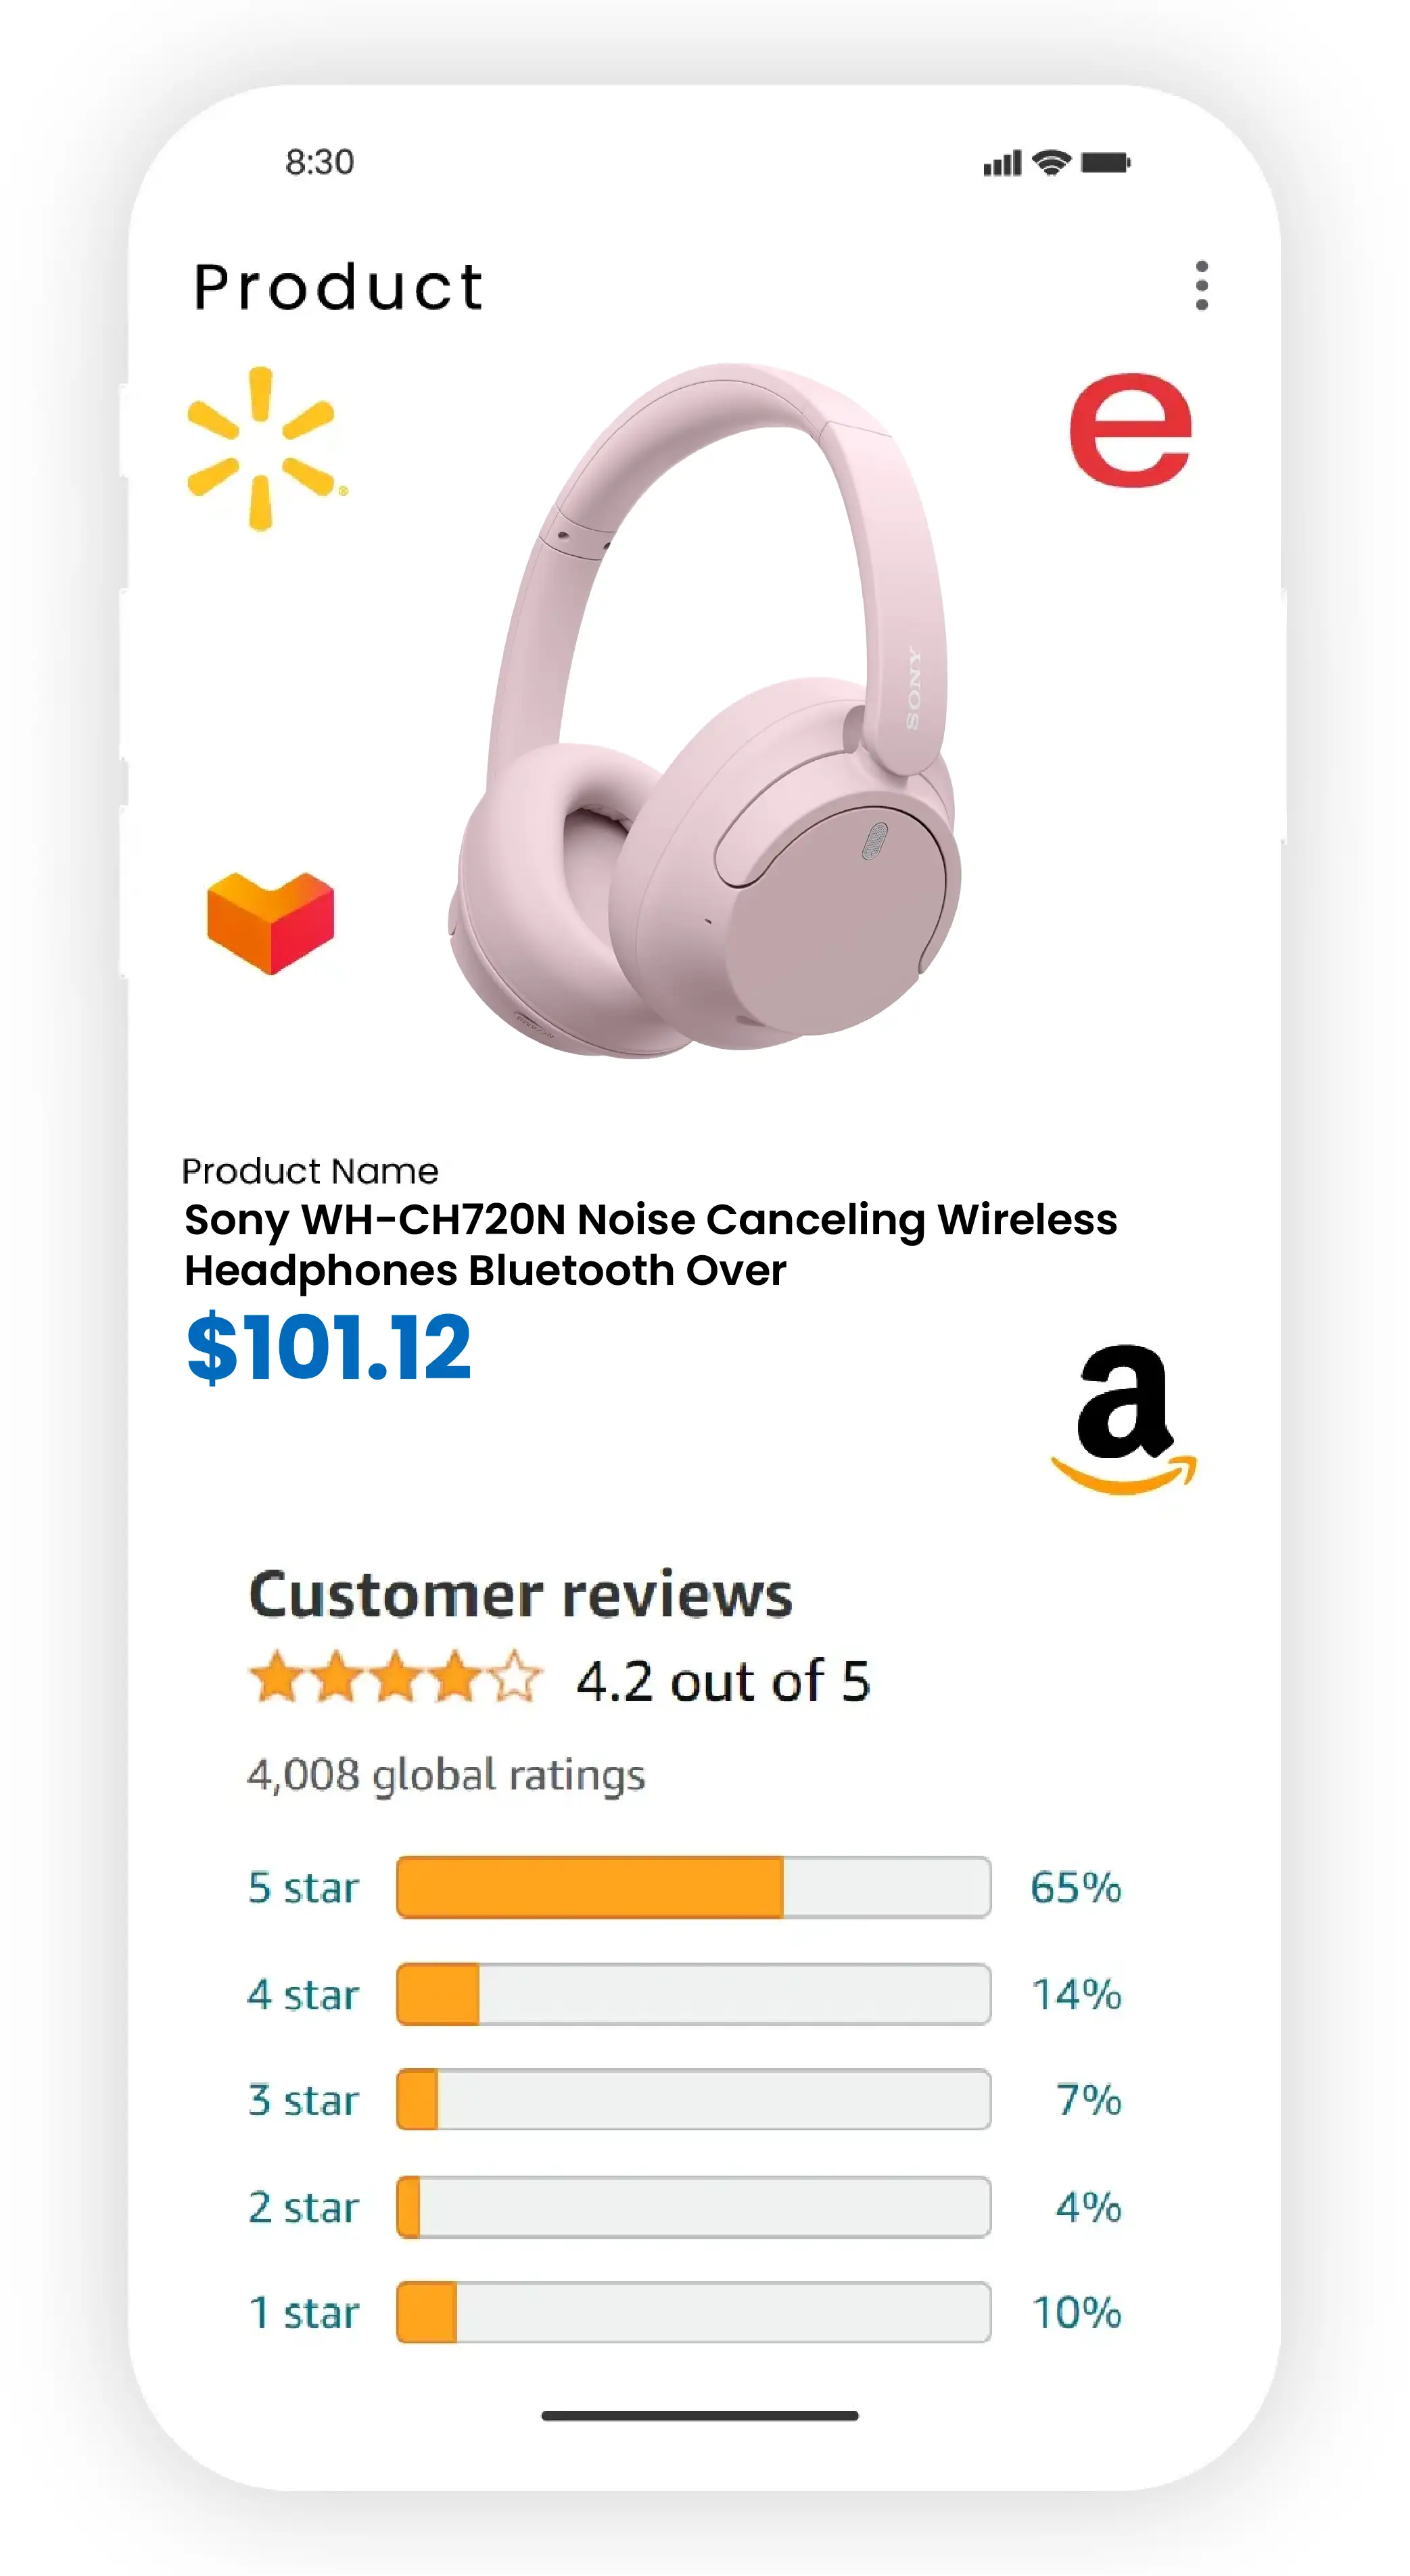
Task: Select the 5 star rating filter
Action: pos(303,1888)
